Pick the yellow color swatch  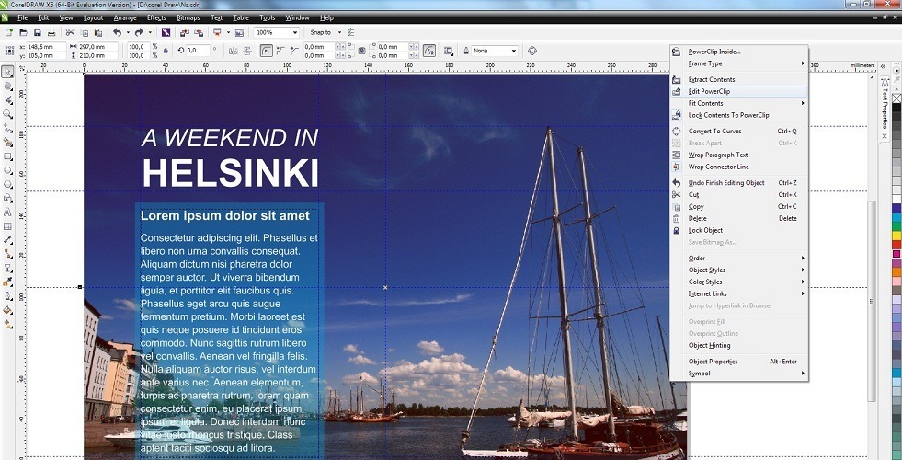click(x=896, y=236)
